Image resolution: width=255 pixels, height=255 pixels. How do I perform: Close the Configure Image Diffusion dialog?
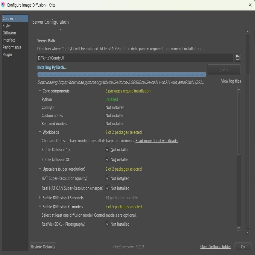tap(250, 5)
